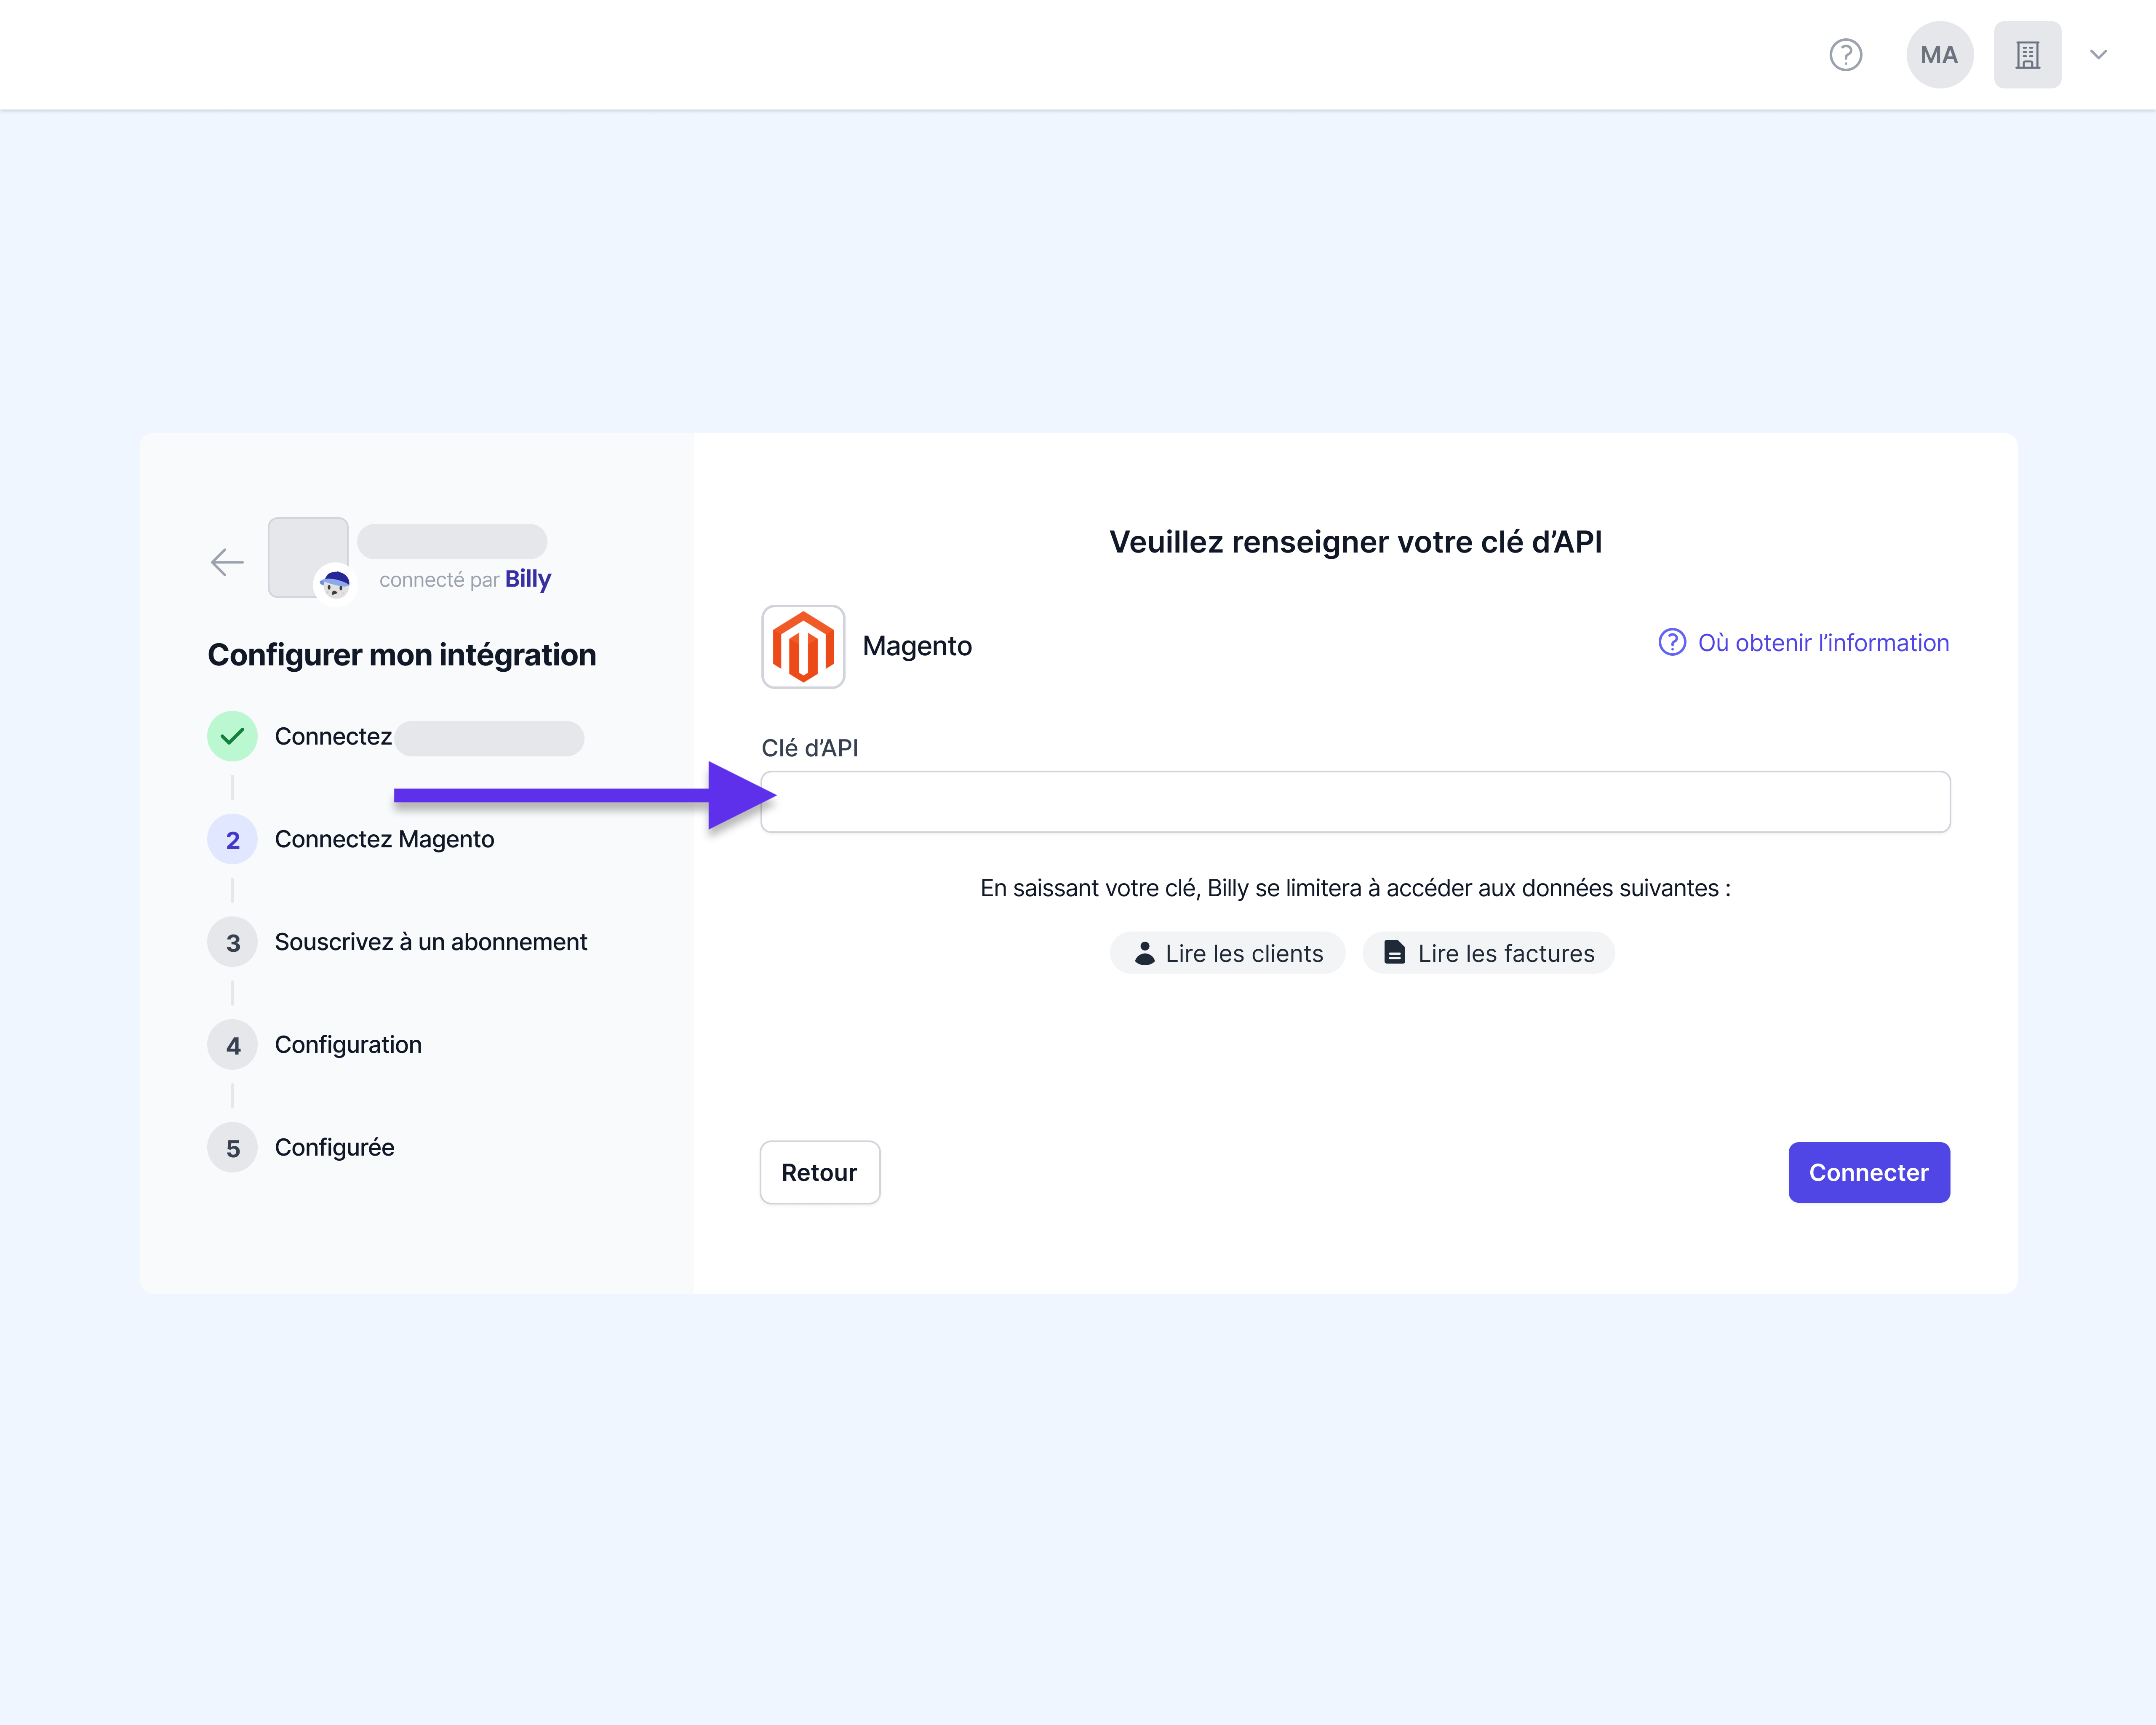Open the MA user avatar

(x=1939, y=55)
